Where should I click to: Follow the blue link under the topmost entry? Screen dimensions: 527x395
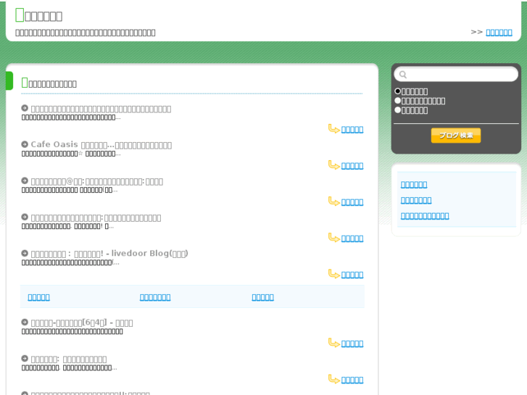click(x=352, y=130)
